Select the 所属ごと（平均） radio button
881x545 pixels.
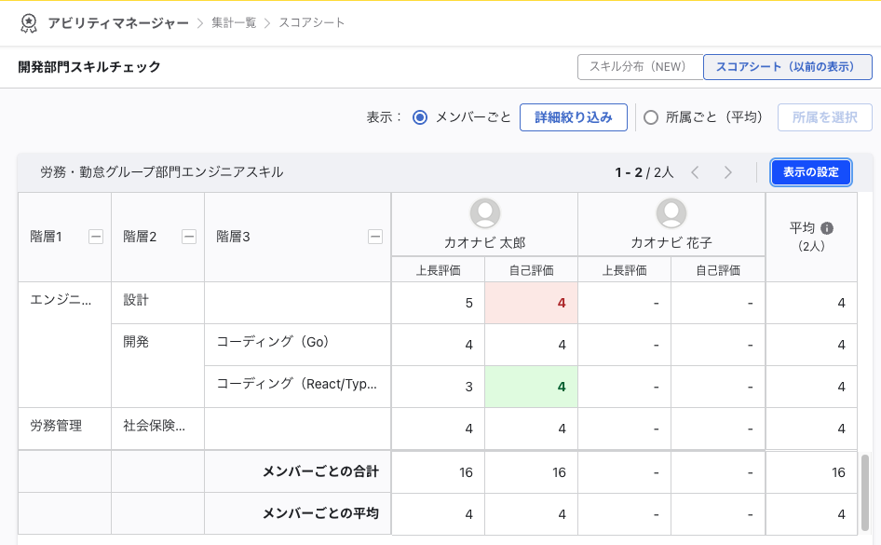click(x=651, y=117)
